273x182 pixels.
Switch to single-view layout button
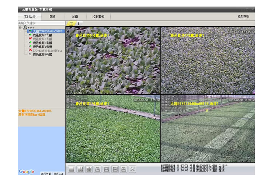(x=72, y=169)
